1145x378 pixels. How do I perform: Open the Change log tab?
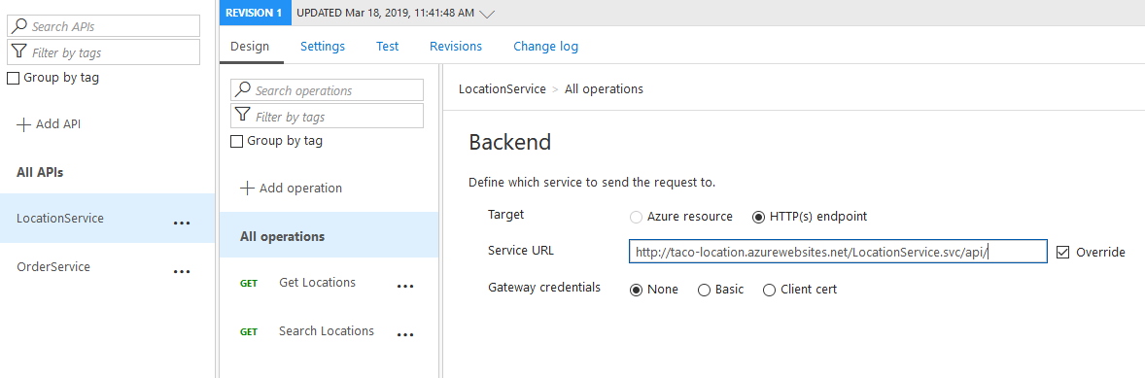tap(545, 46)
